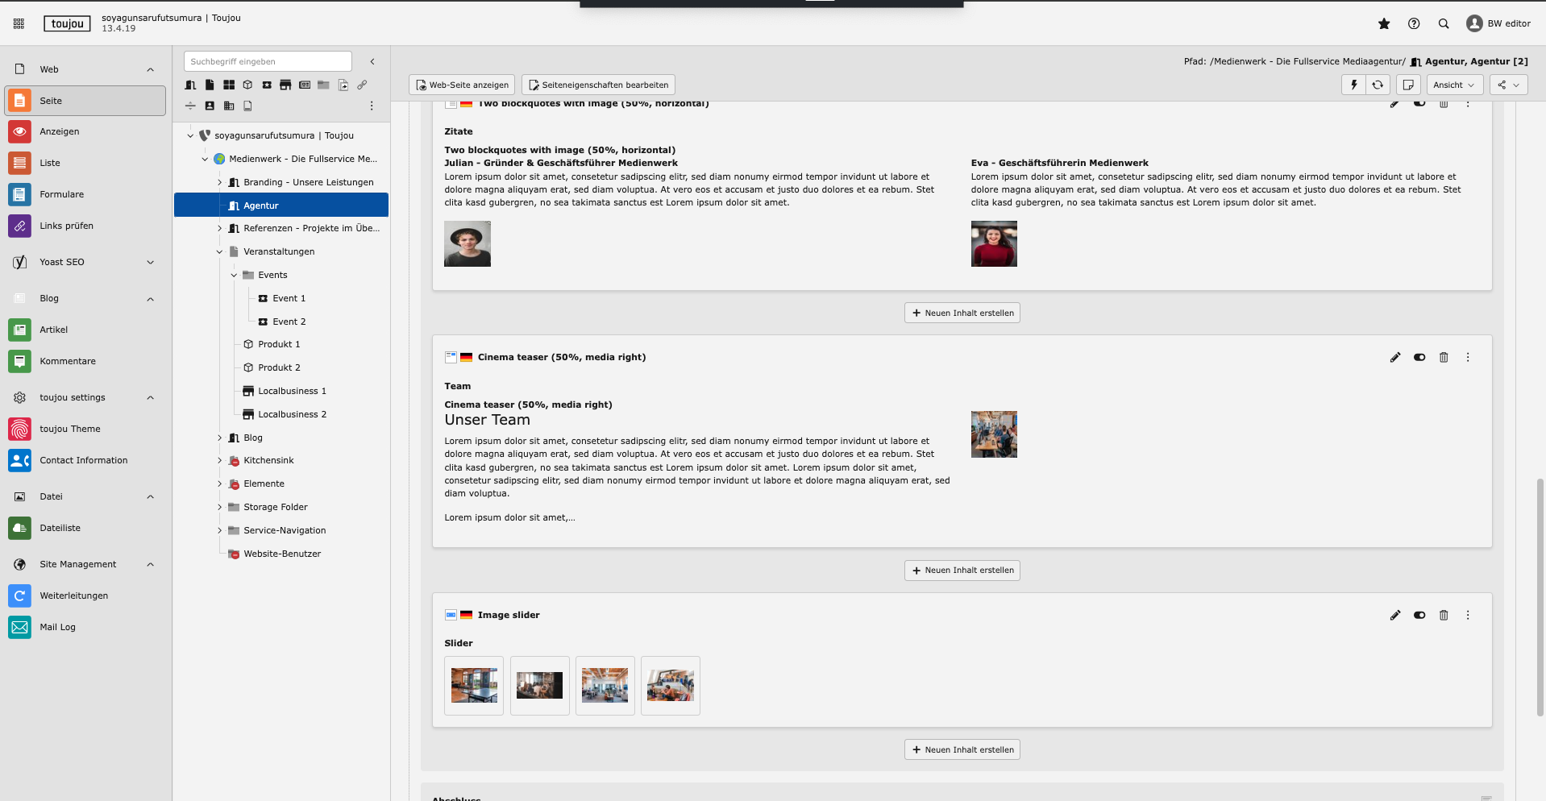Viewport: 1546px width, 801px height.
Task: Open the Dateiliste module
Action: point(60,529)
